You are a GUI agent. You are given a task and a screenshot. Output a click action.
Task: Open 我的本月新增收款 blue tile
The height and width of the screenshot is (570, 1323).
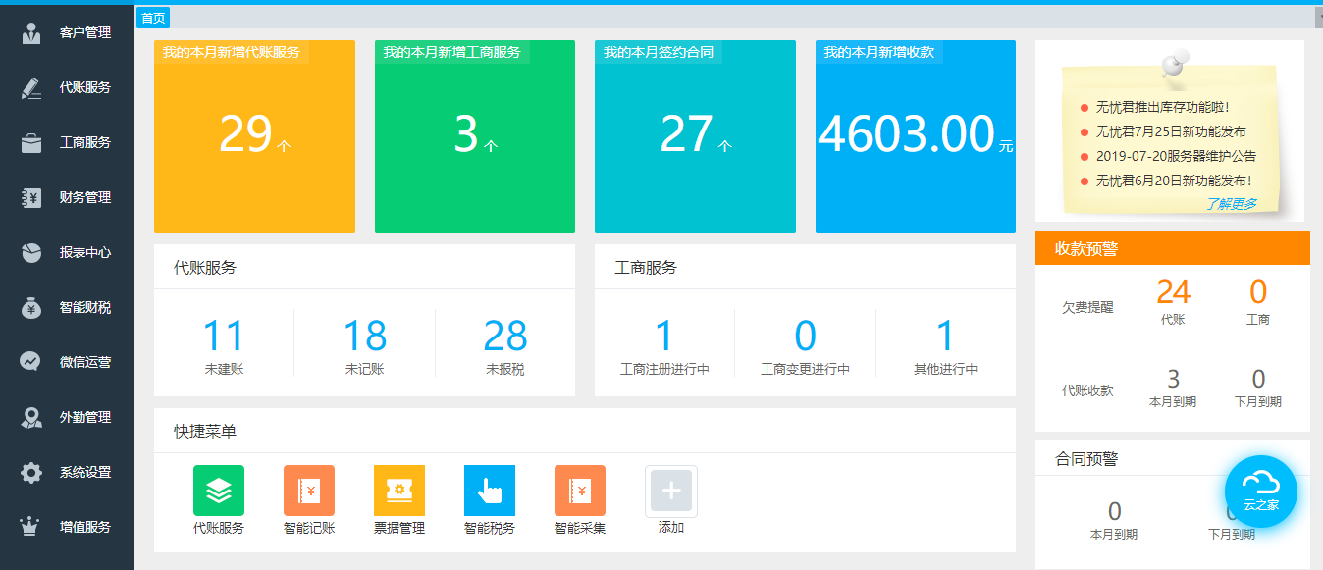(915, 135)
